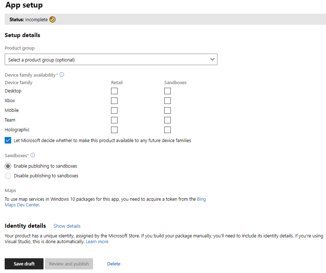The width and height of the screenshot is (326, 273).
Task: Click the Identity details heading
Action: pos(26,226)
